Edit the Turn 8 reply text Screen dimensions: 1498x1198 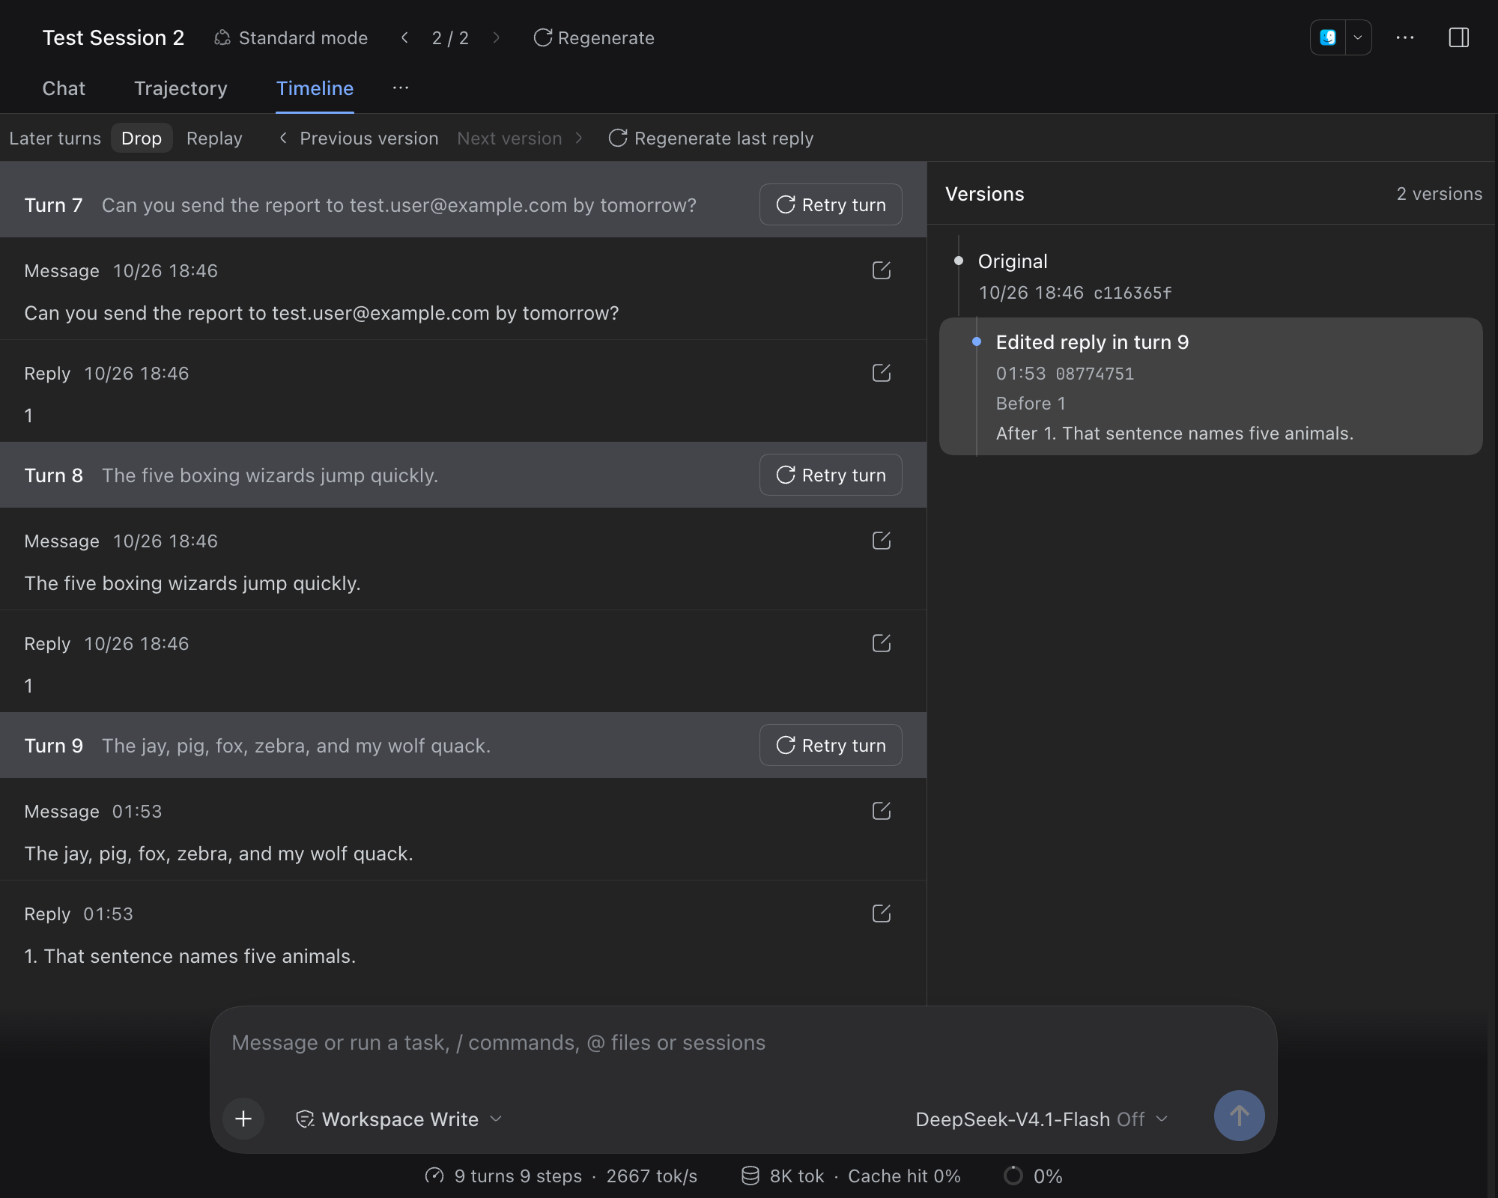point(882,643)
